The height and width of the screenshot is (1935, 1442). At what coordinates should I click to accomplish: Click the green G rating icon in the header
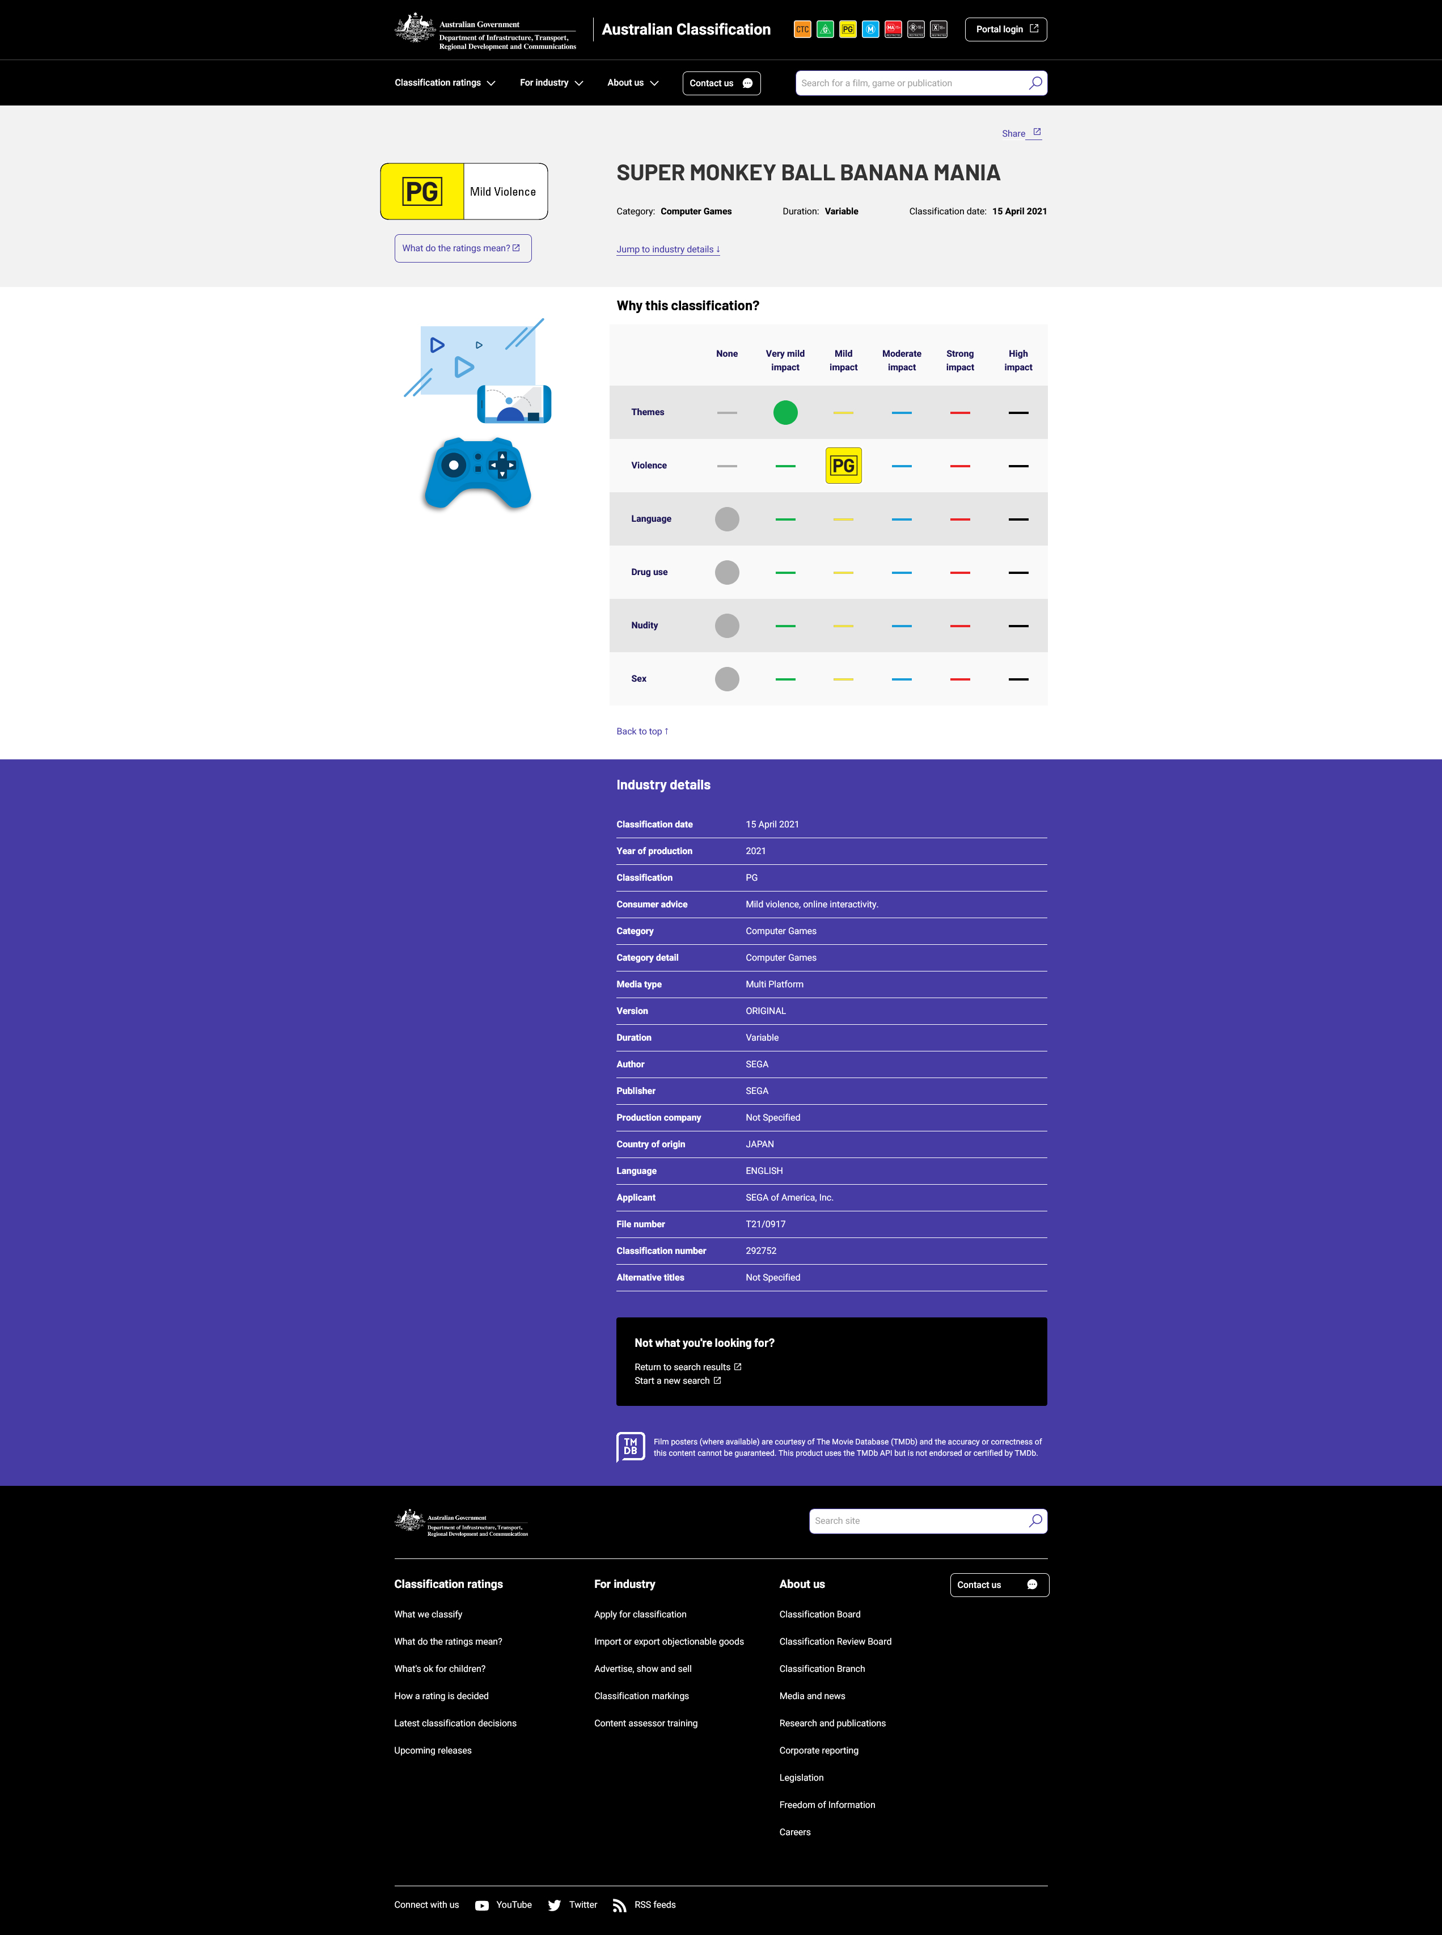point(825,29)
